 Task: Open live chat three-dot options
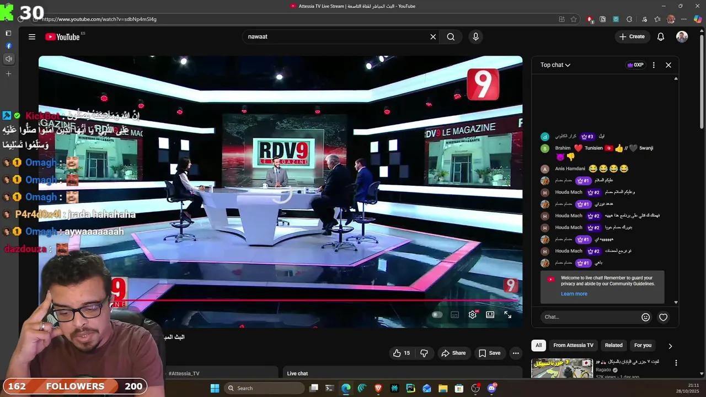(654, 65)
